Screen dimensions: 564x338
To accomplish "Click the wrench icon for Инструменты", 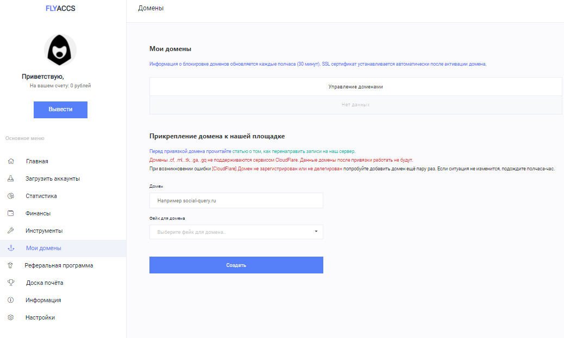I will point(11,231).
